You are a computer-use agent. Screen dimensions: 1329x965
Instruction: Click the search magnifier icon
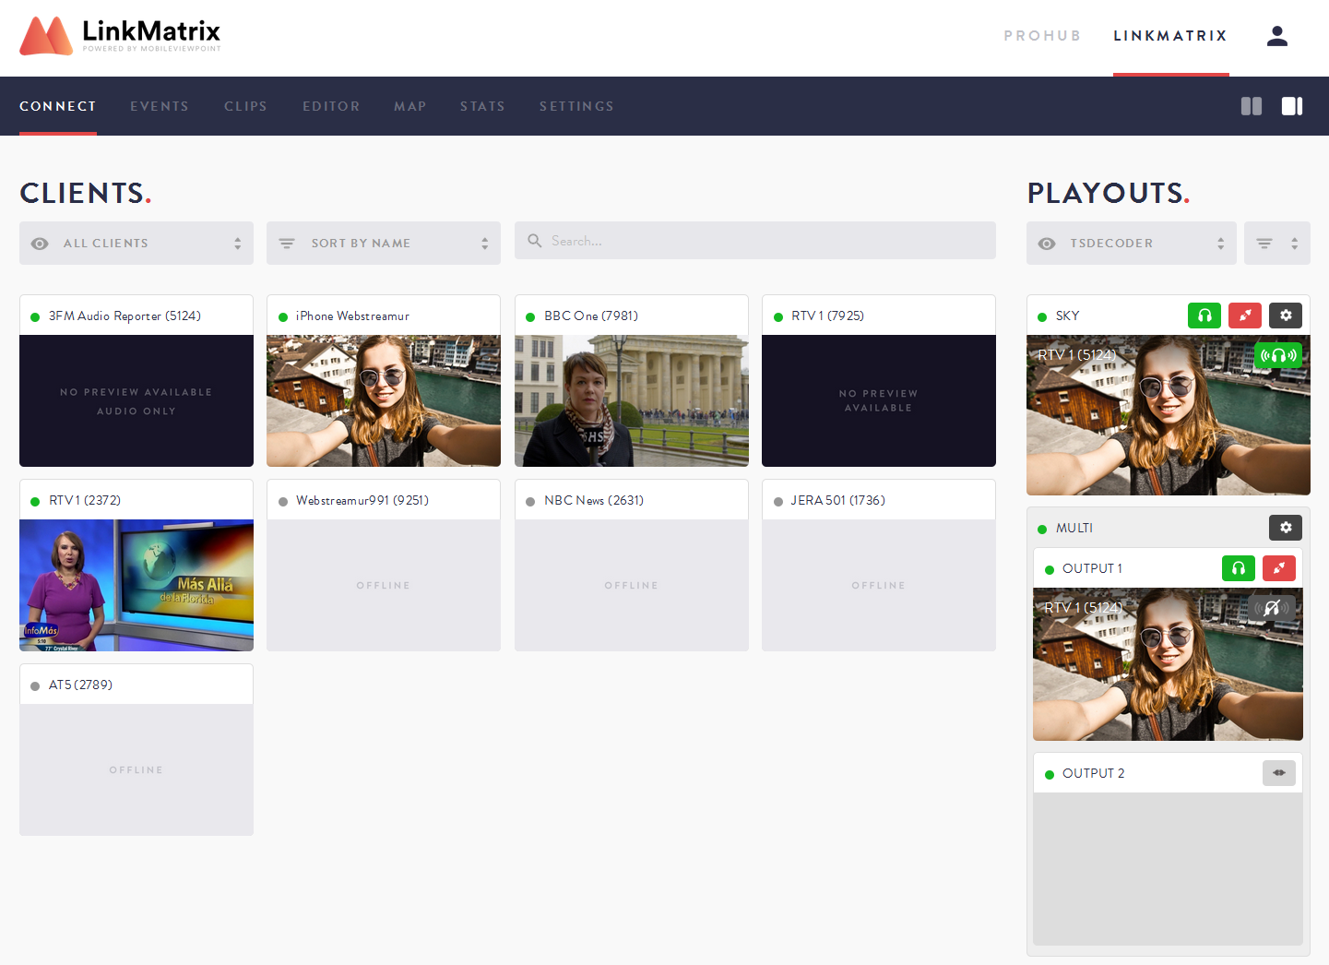click(x=535, y=241)
